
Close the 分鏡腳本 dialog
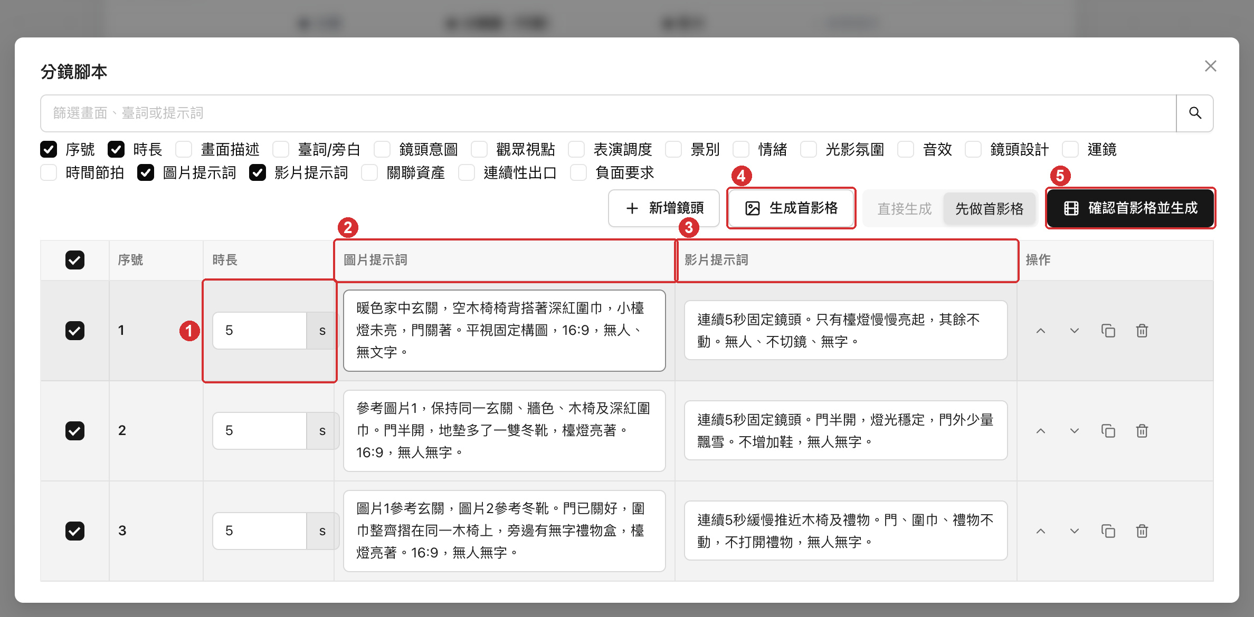[x=1211, y=66]
